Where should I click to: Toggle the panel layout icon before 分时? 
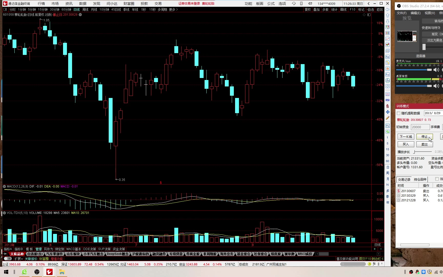click(5, 9)
